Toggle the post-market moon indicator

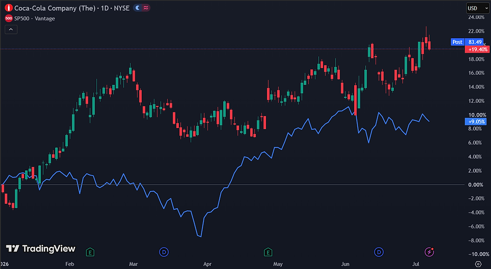137,8
